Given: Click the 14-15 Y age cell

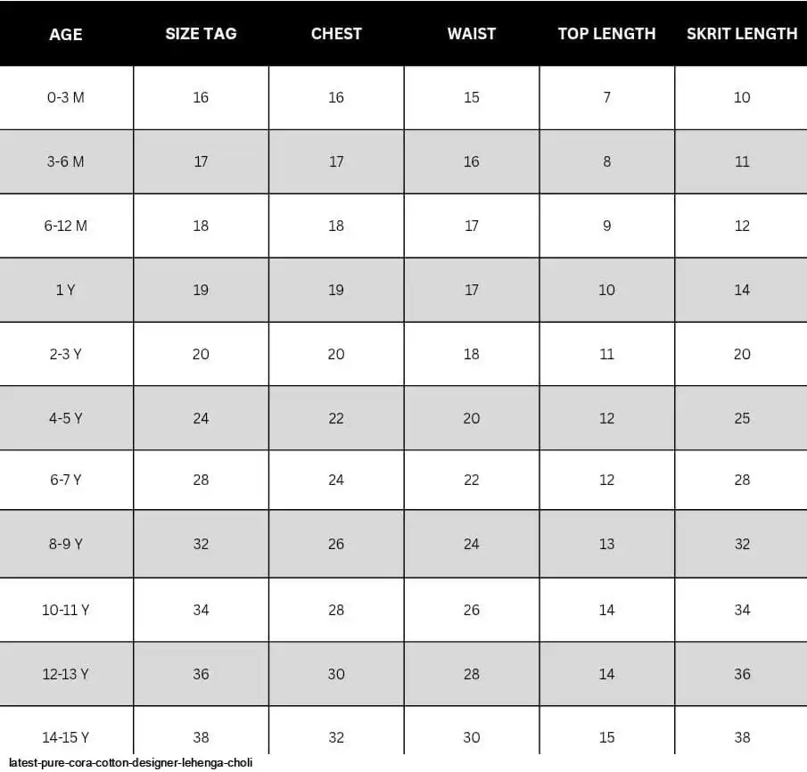Looking at the screenshot, I should tap(66, 737).
